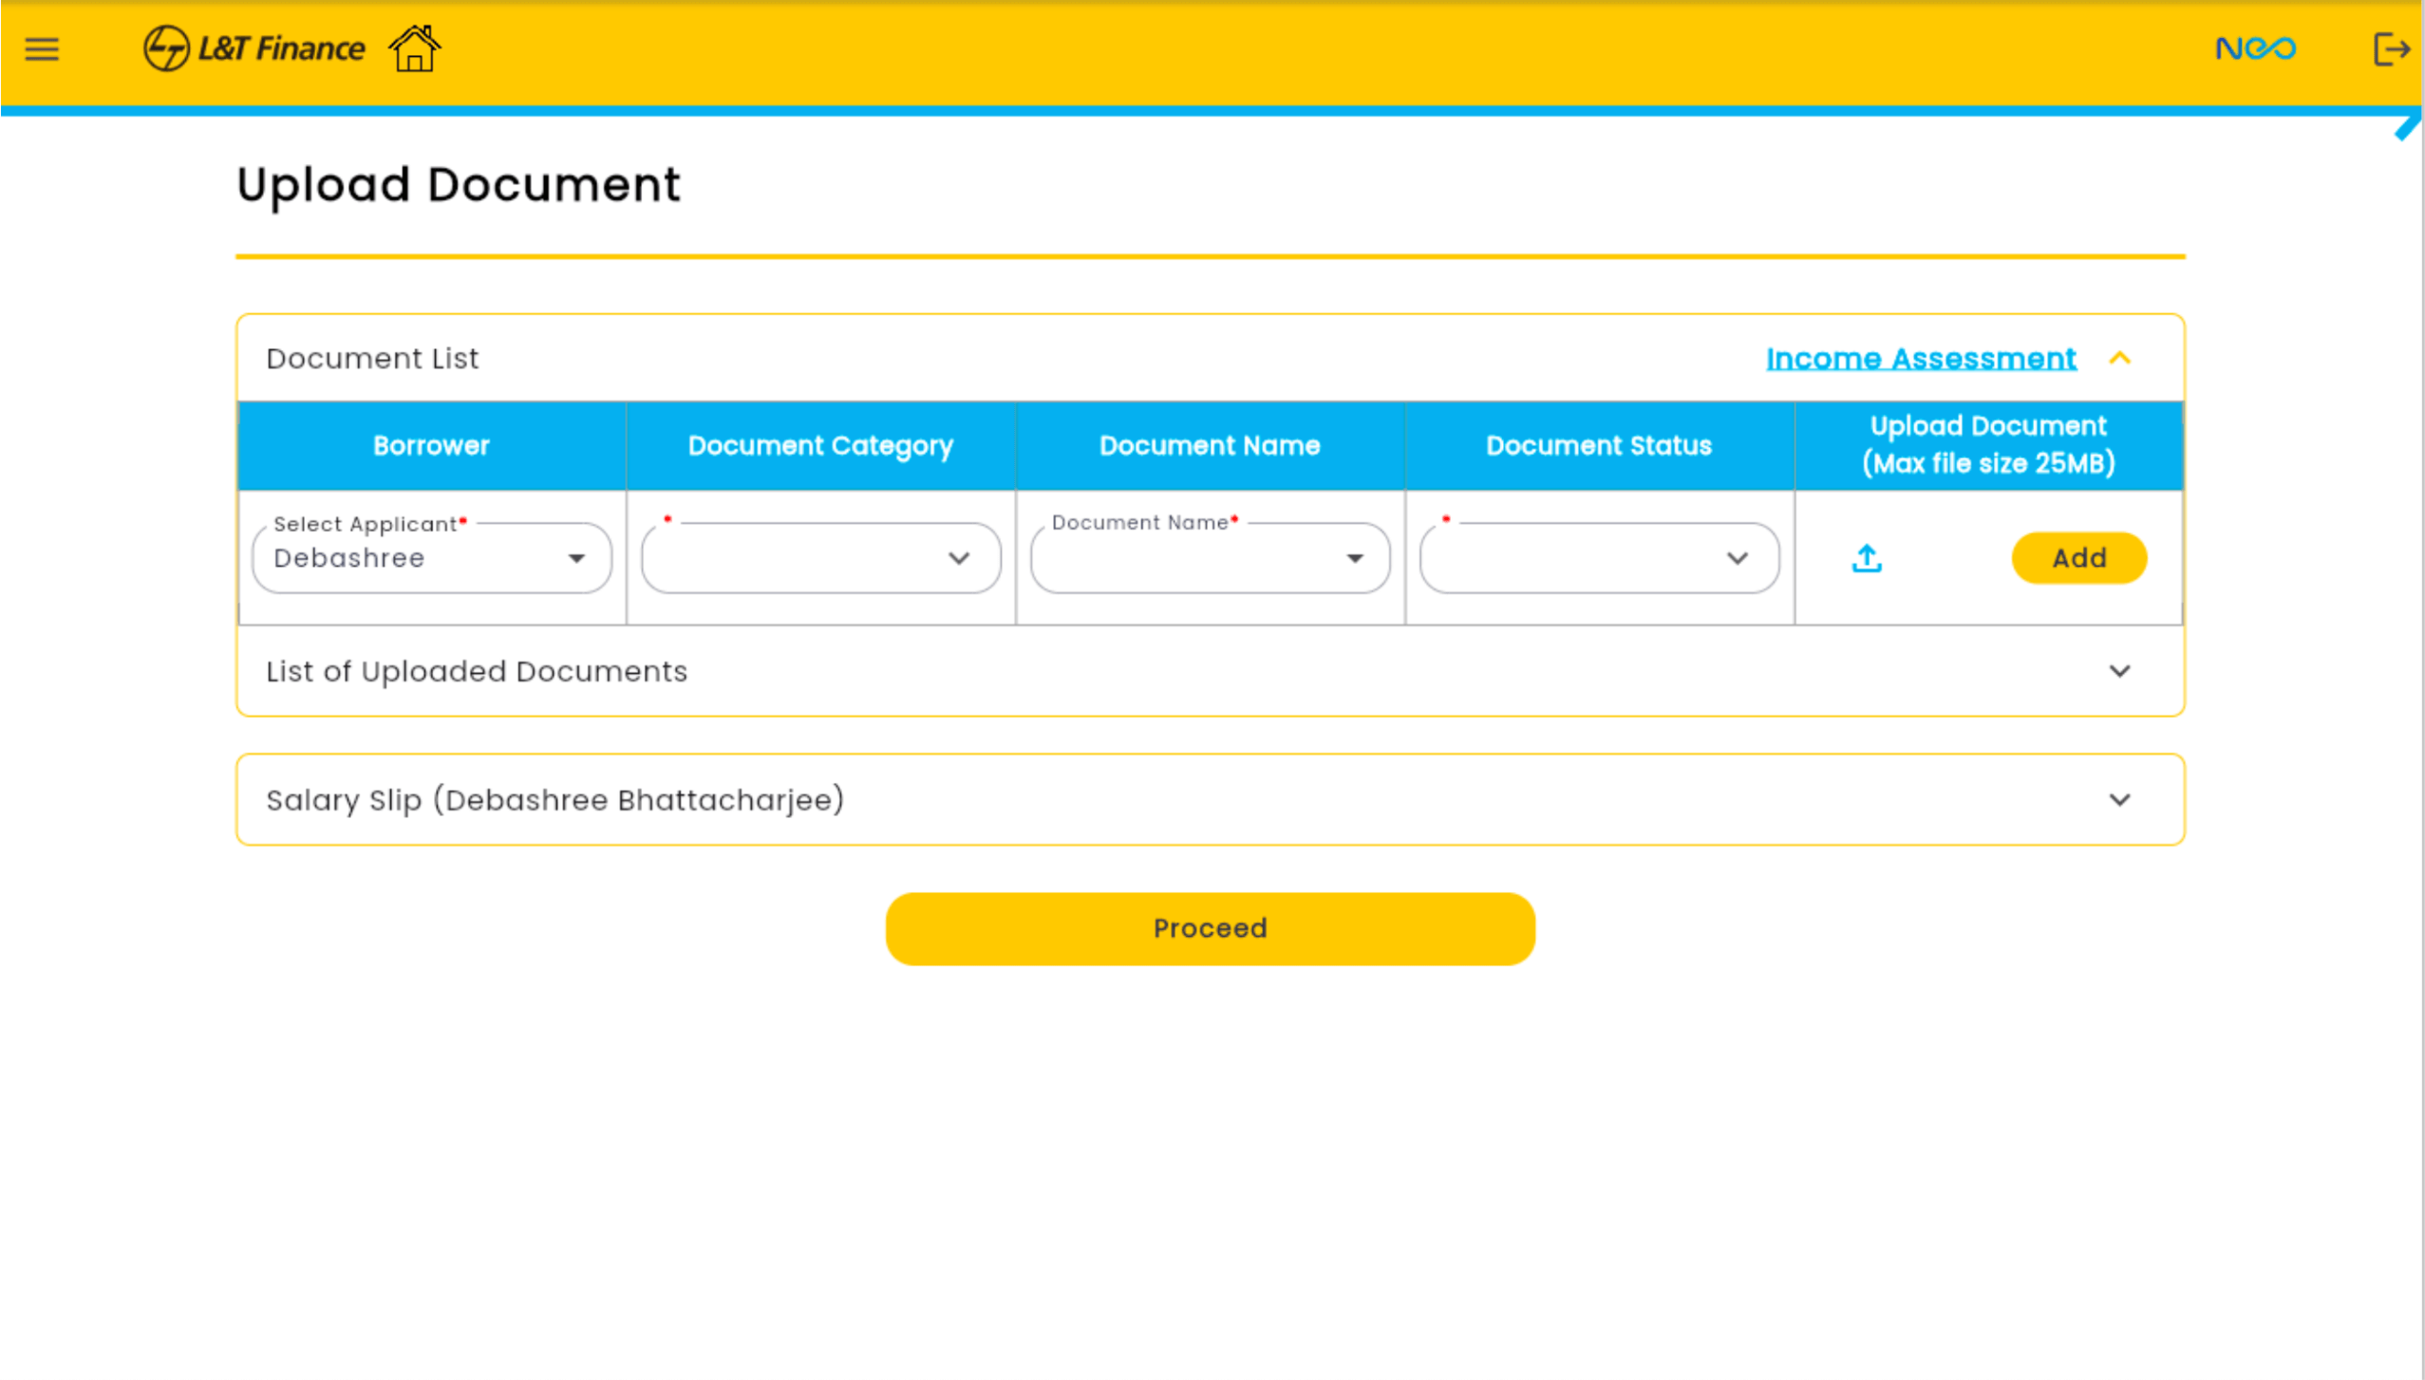Click the Neo logo

click(2255, 48)
